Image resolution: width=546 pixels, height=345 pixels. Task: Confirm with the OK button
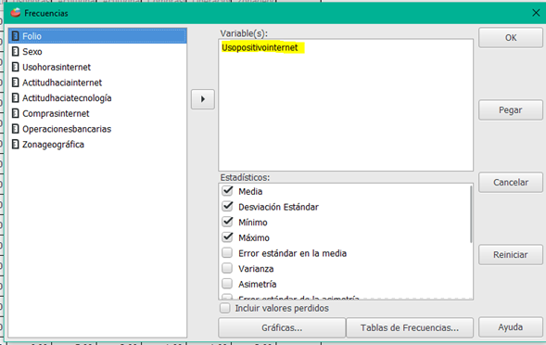(x=511, y=38)
